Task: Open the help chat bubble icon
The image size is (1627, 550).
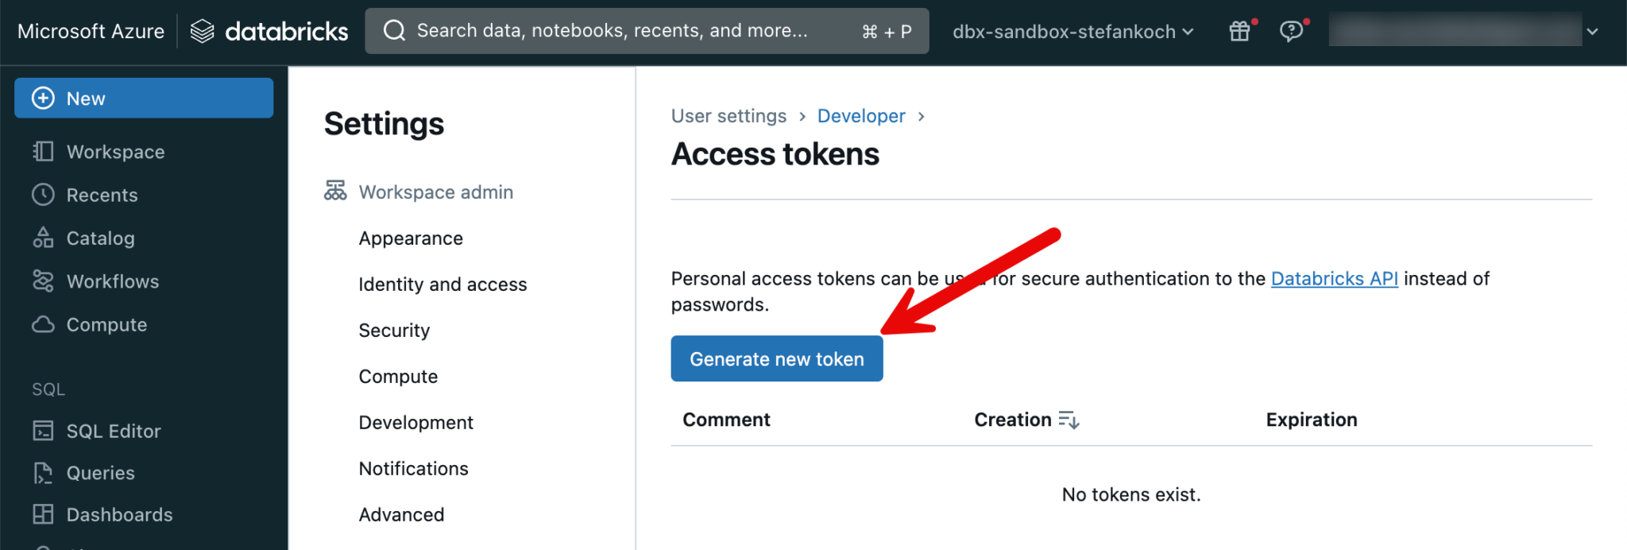Action: point(1291,31)
